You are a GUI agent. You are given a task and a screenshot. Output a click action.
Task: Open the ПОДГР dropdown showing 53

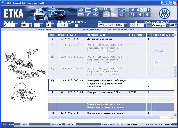53,25
